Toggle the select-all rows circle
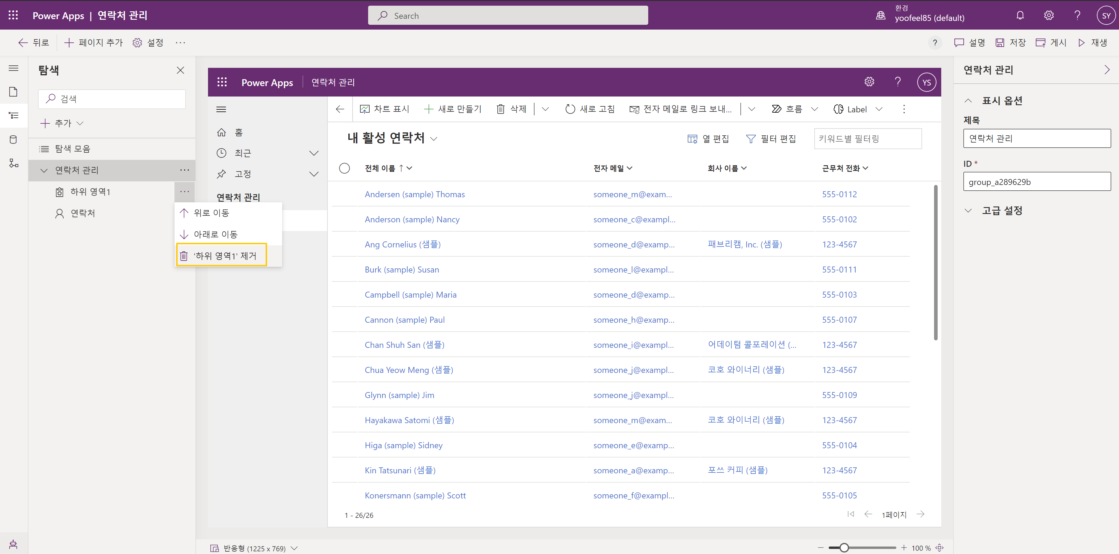Viewport: 1119px width, 554px height. 344,168
